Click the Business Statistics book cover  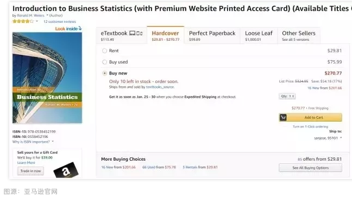(x=47, y=78)
